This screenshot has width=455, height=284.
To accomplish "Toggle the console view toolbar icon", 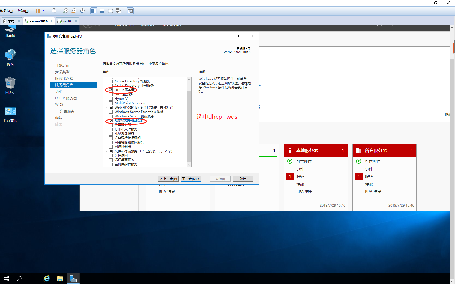I will point(130,11).
